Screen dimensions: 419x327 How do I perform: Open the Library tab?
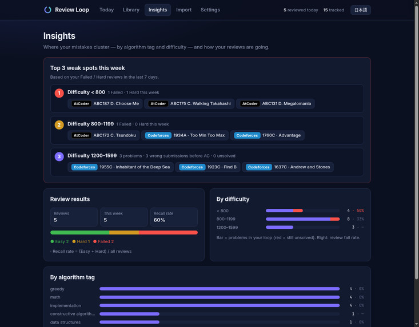click(131, 10)
